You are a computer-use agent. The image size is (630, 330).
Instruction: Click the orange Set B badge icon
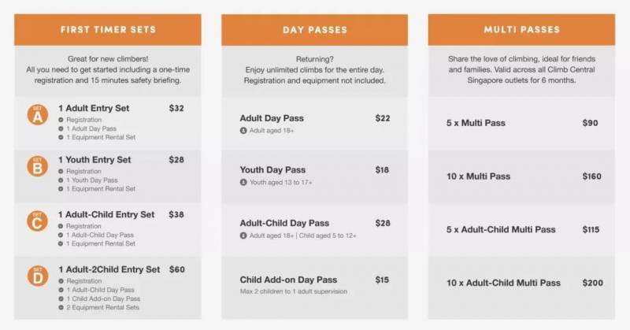(36, 168)
